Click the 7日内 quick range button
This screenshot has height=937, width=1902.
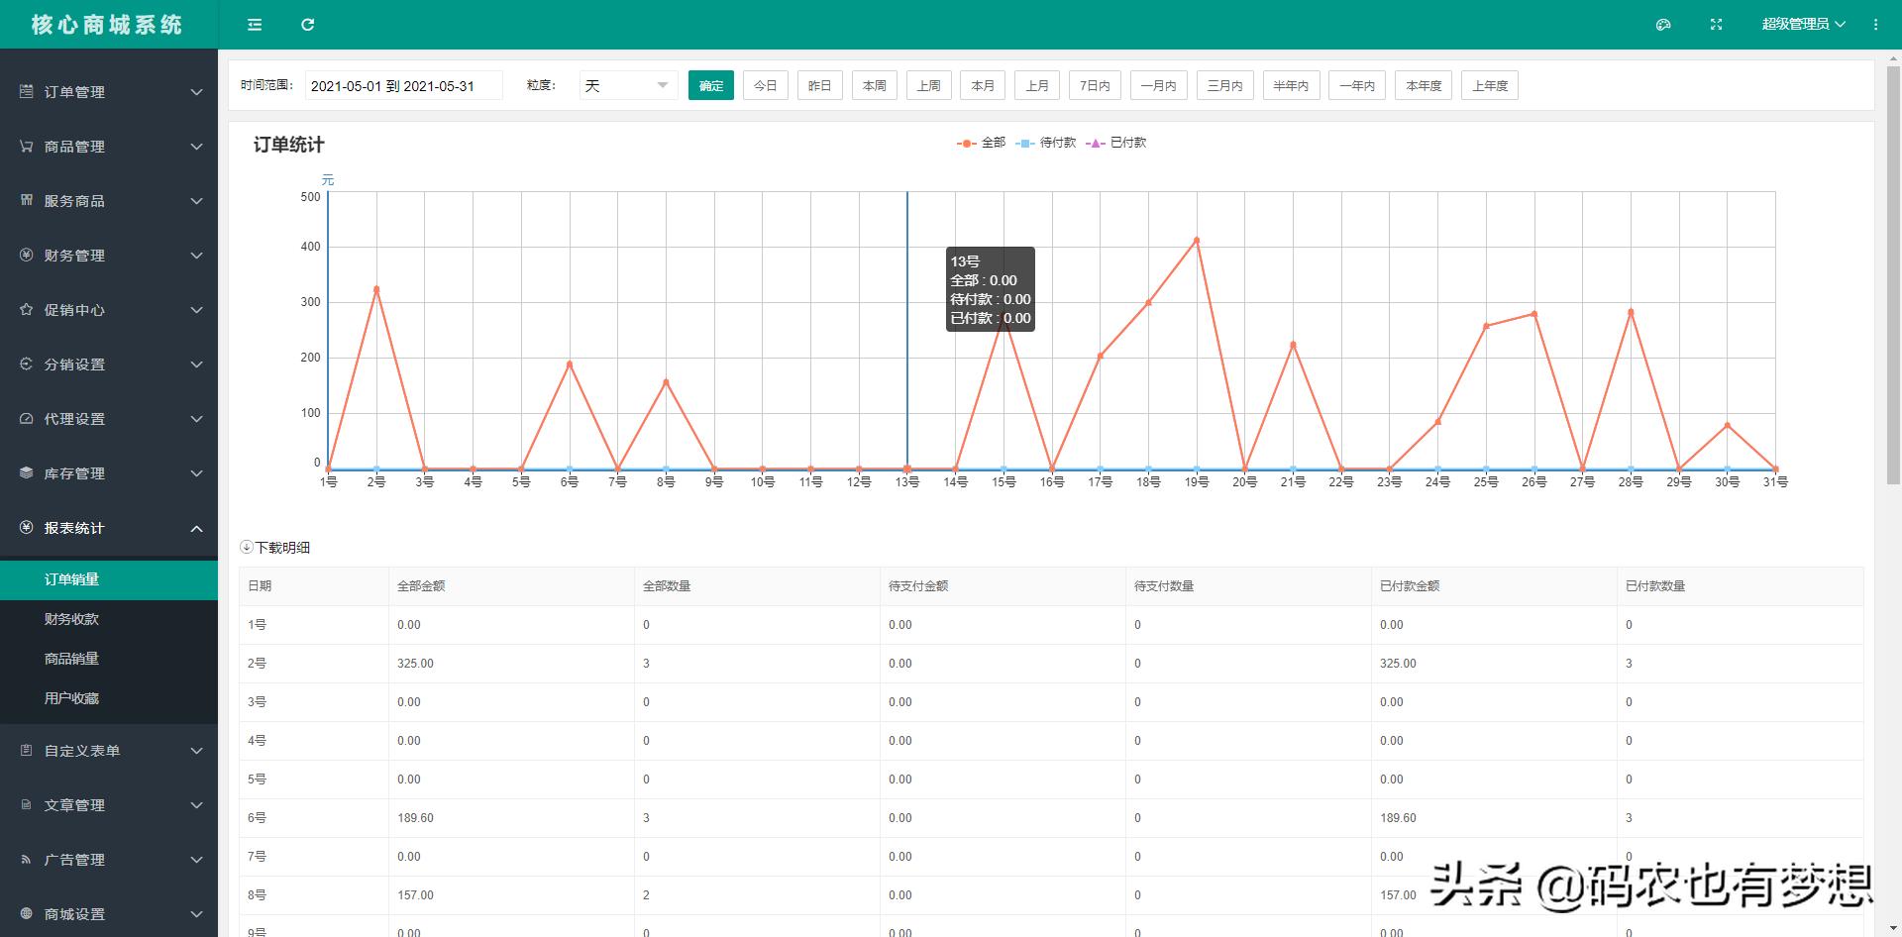1095,86
